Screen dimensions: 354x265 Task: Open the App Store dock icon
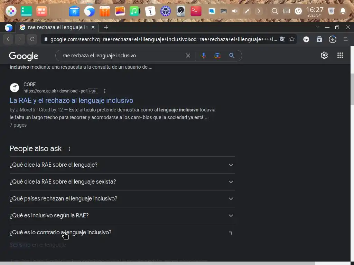point(104,11)
